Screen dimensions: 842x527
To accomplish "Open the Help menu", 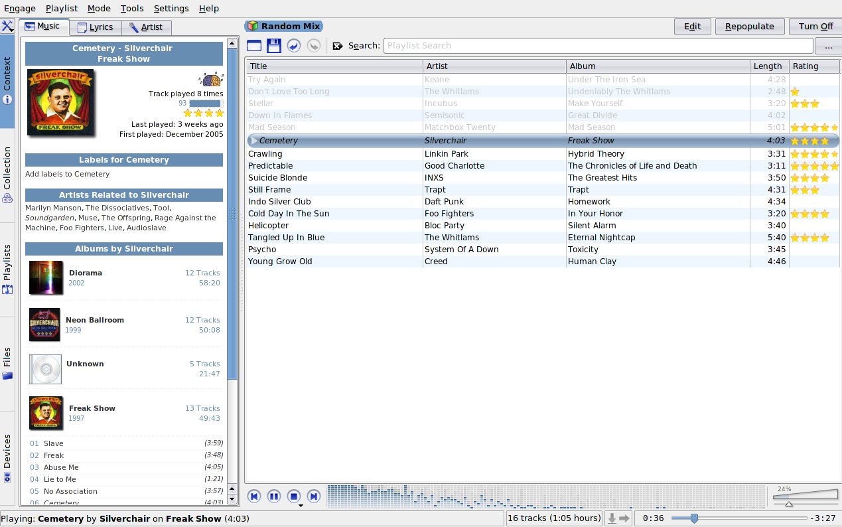I will tap(209, 9).
